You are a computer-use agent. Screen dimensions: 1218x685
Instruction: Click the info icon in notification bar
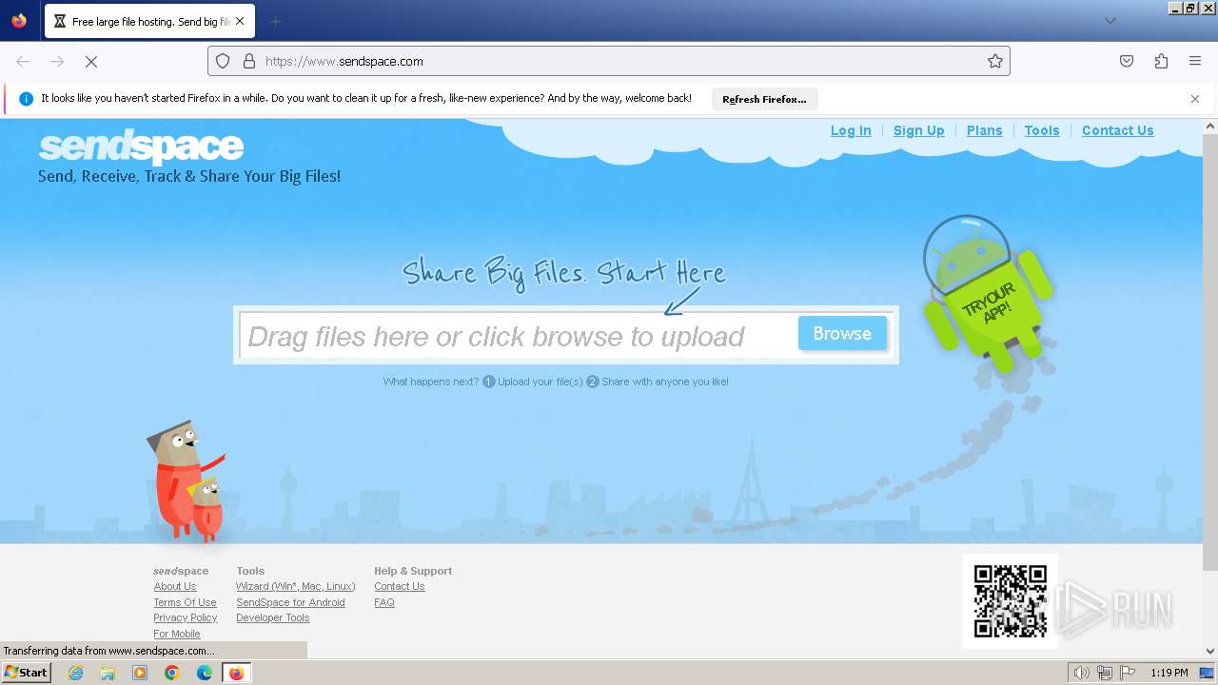pyautogui.click(x=27, y=99)
